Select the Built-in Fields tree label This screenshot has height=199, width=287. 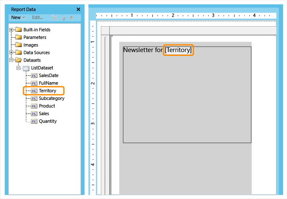[37, 30]
